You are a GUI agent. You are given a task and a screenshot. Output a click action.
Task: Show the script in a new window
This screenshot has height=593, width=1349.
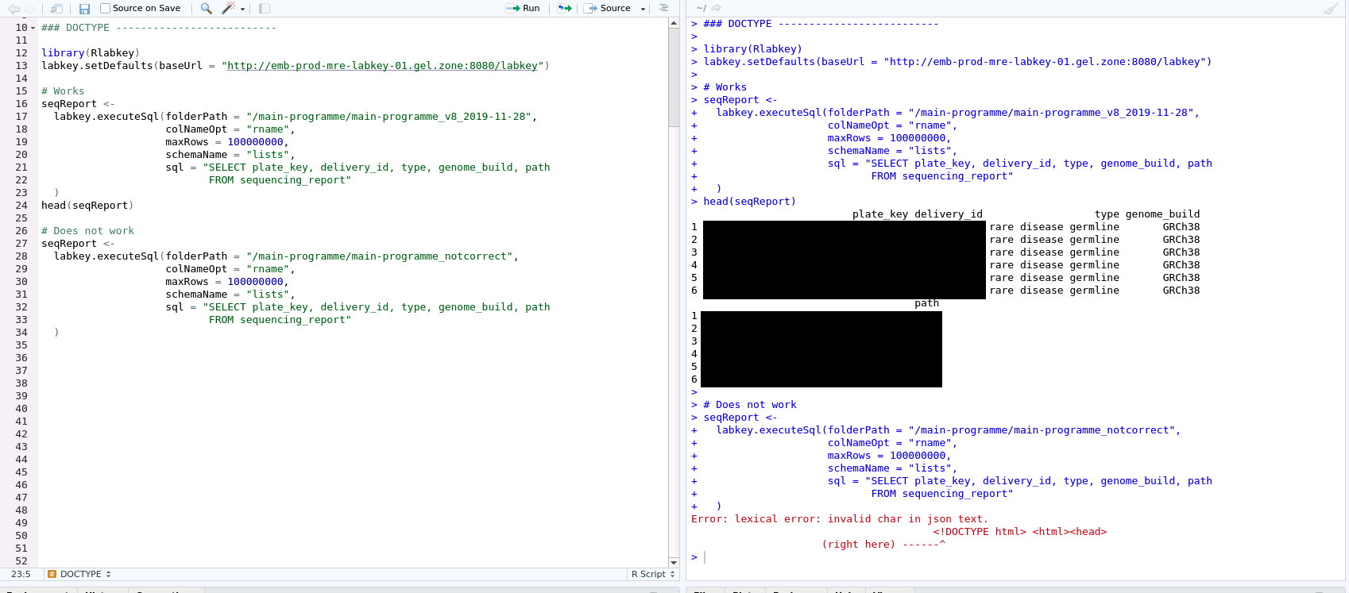56,9
